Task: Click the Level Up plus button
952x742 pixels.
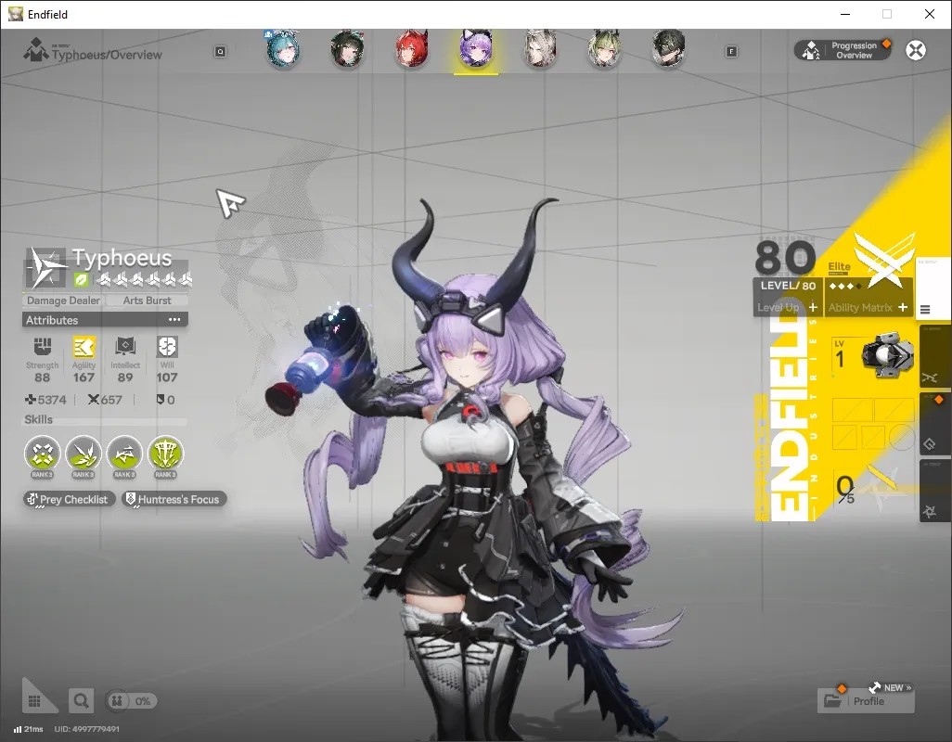Action: pos(813,307)
